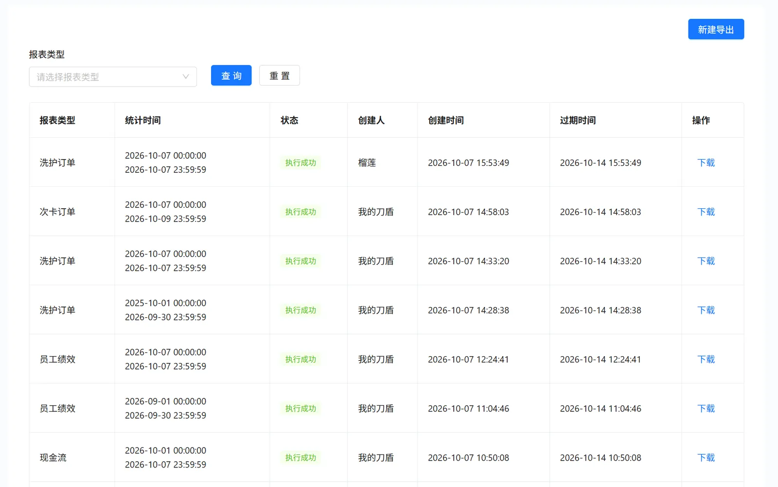Download the 员工绩效 report created at 11:04:46

706,408
